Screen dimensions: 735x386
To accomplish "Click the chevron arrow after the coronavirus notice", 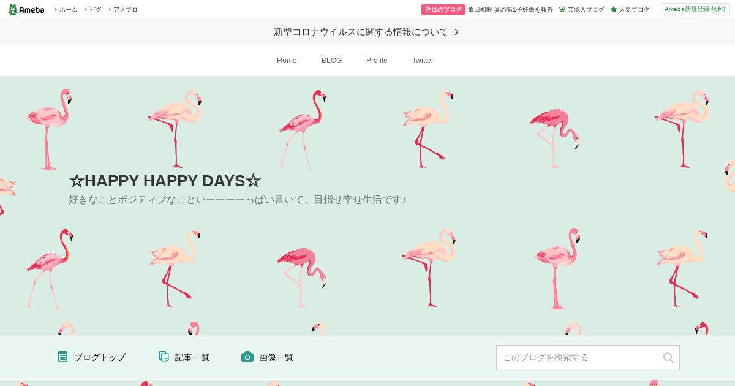I will (456, 32).
